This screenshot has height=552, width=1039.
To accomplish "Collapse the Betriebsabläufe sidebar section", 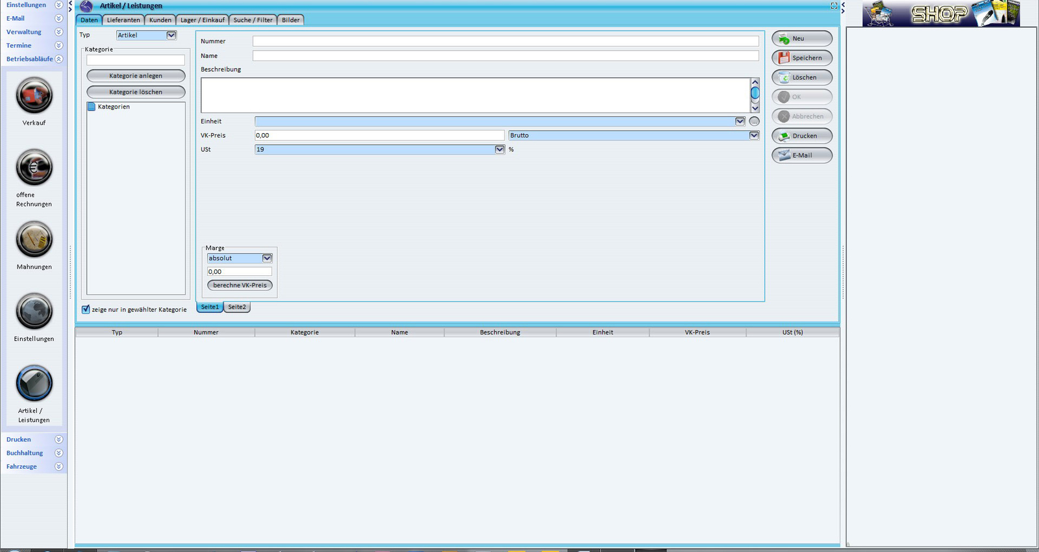I will point(58,59).
